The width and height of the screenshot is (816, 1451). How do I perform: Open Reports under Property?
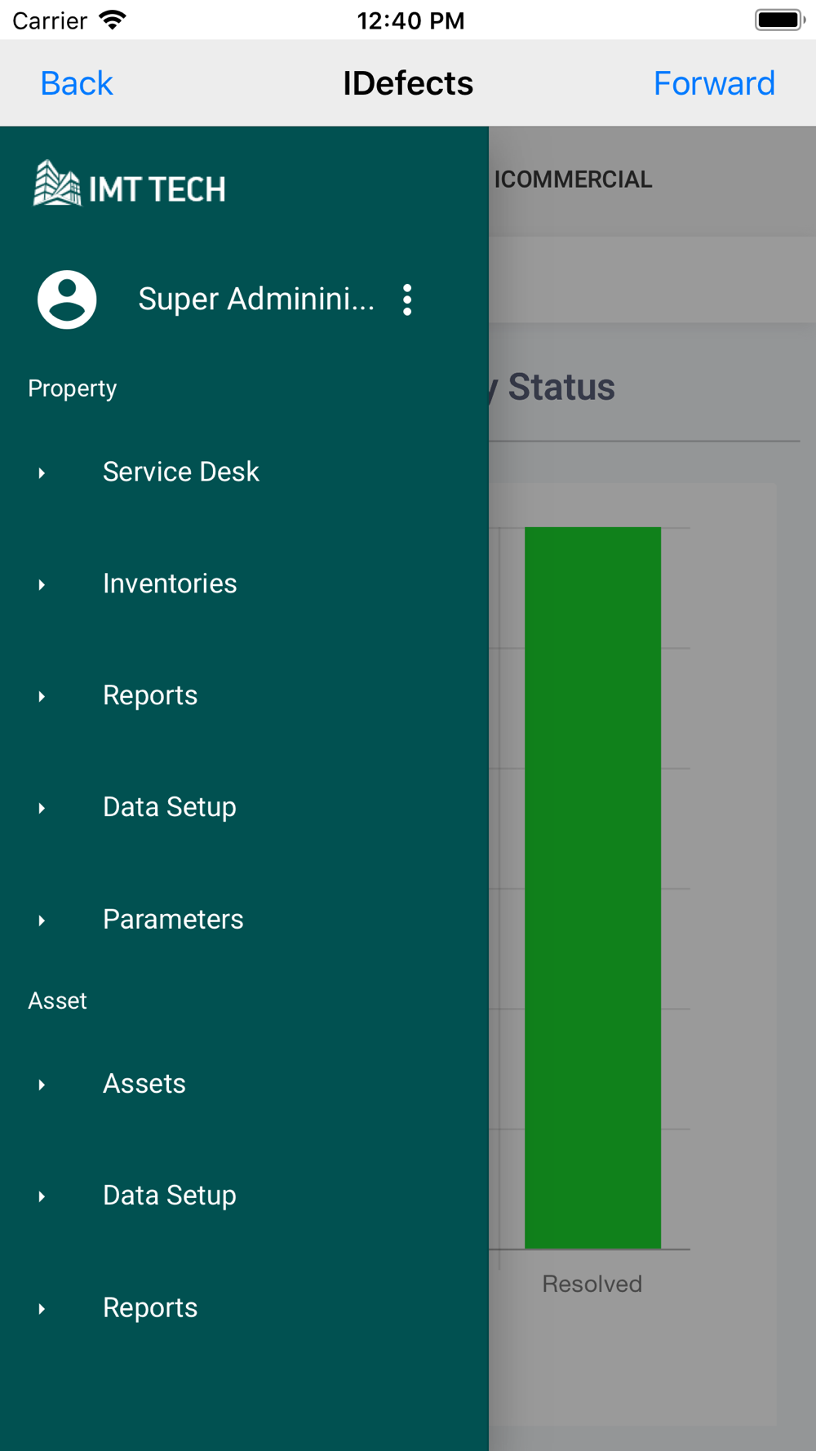150,695
